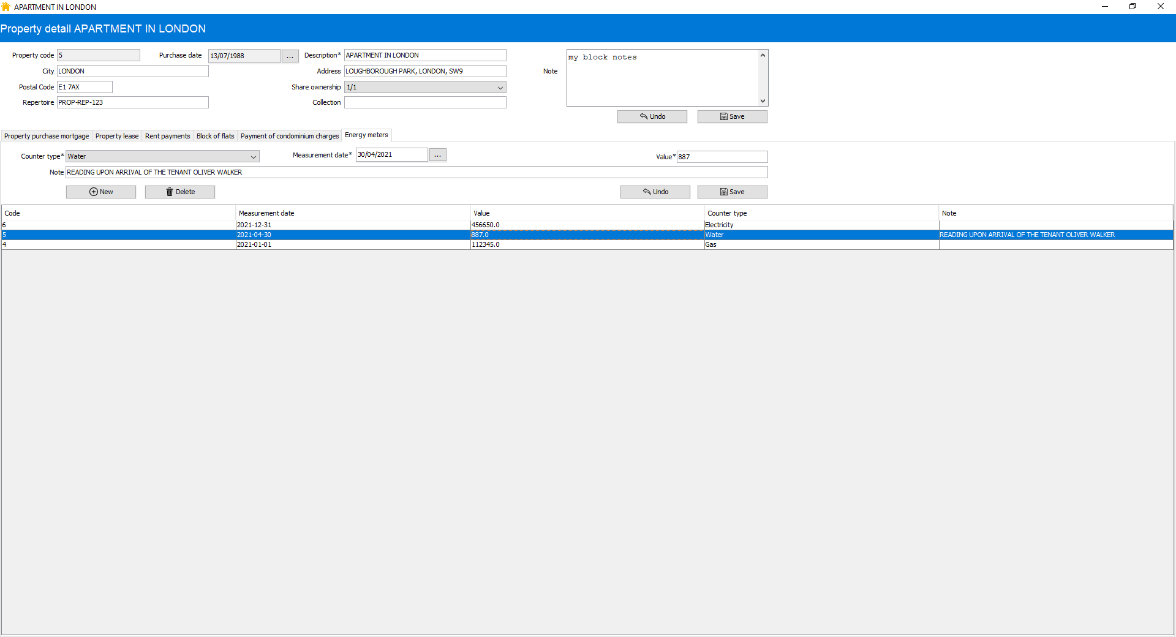Screen dimensions: 1176x637
Task: Undo changes to the meter reading
Action: click(x=655, y=192)
